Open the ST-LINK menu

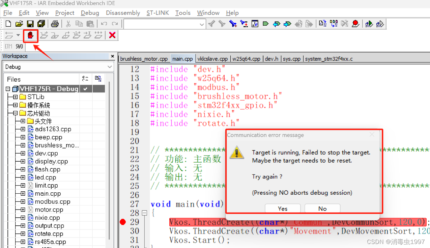(x=157, y=13)
